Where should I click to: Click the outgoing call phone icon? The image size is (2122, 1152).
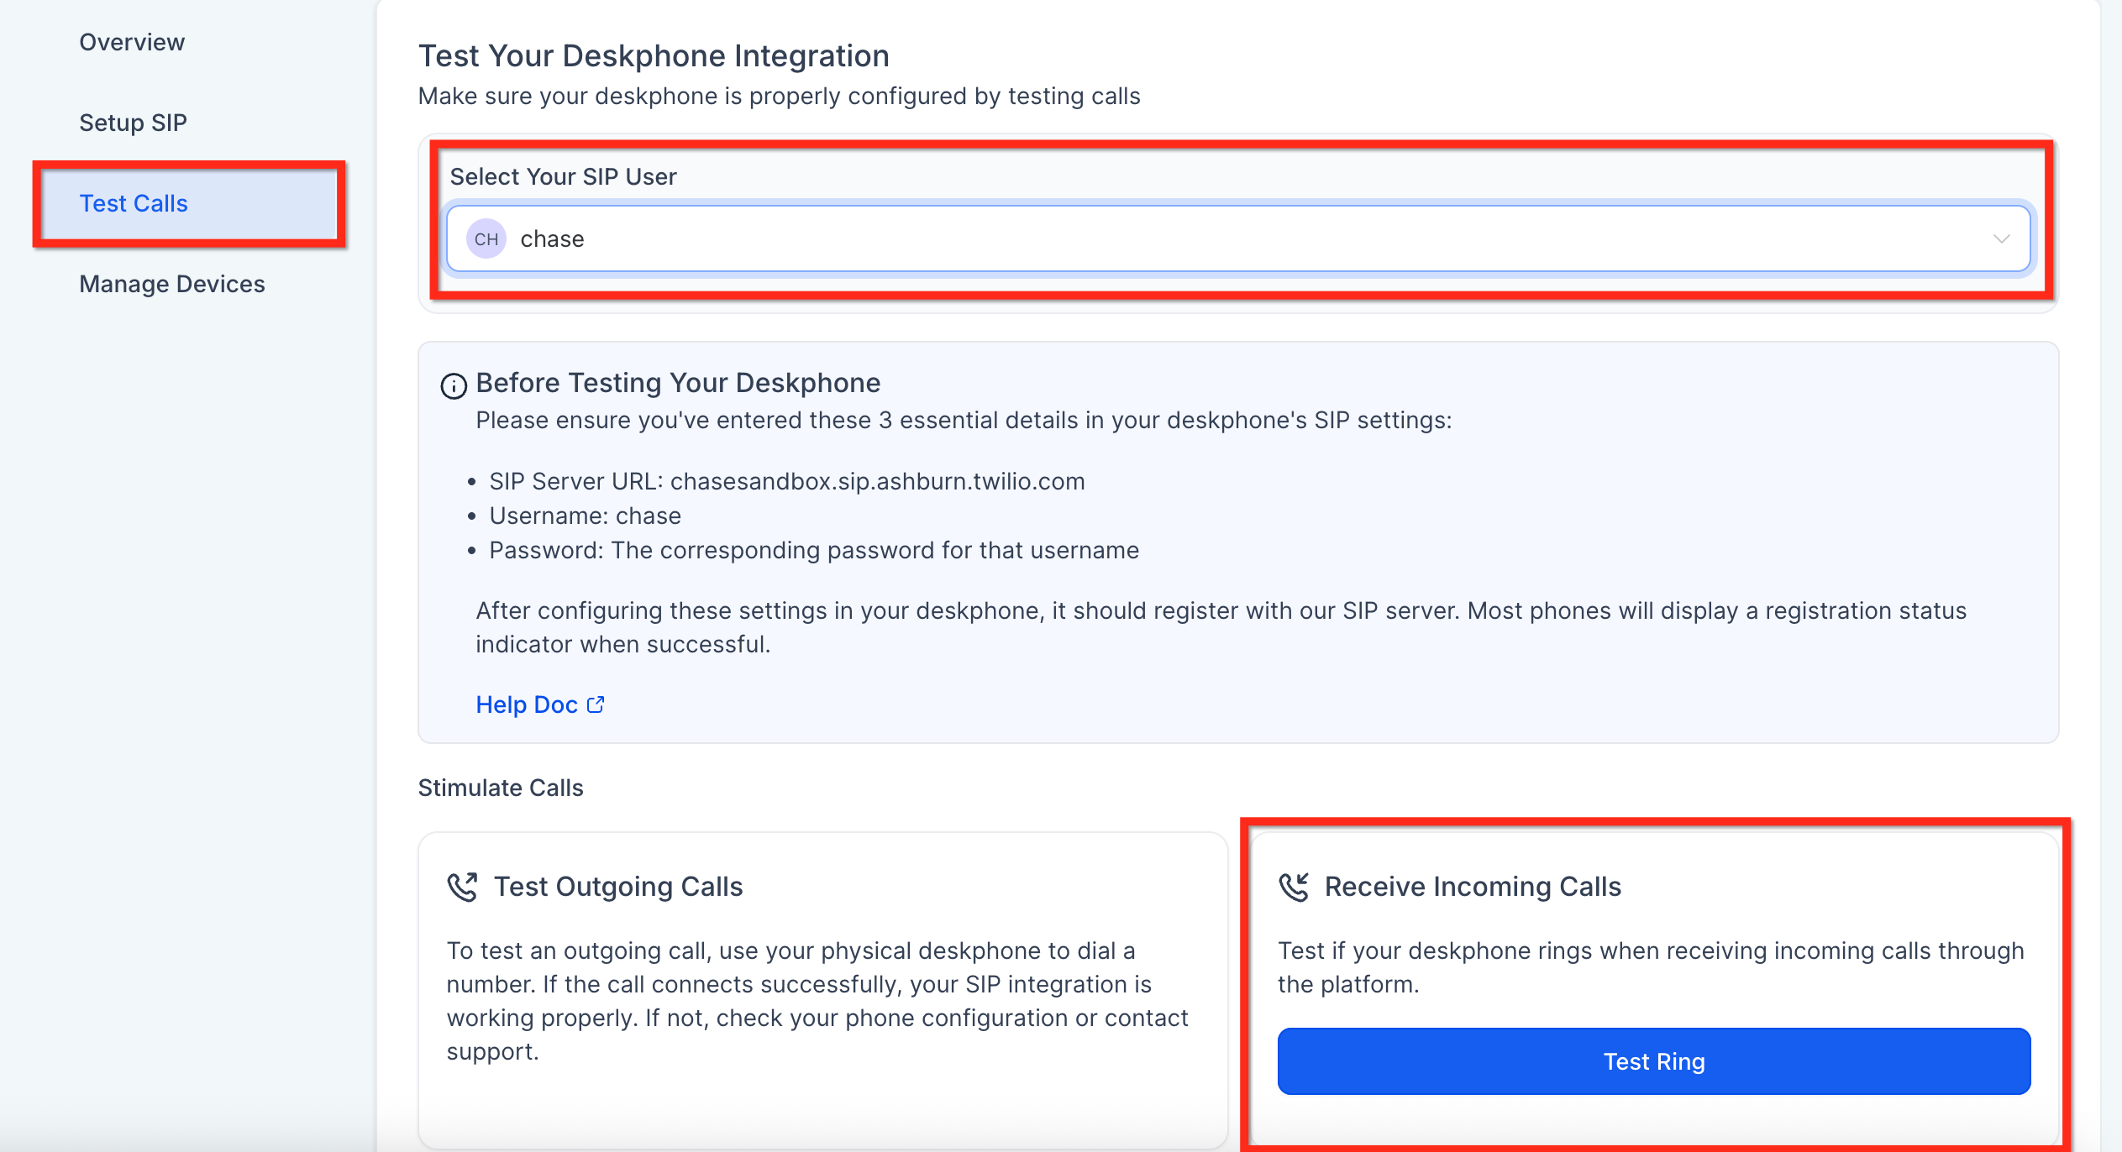tap(462, 887)
